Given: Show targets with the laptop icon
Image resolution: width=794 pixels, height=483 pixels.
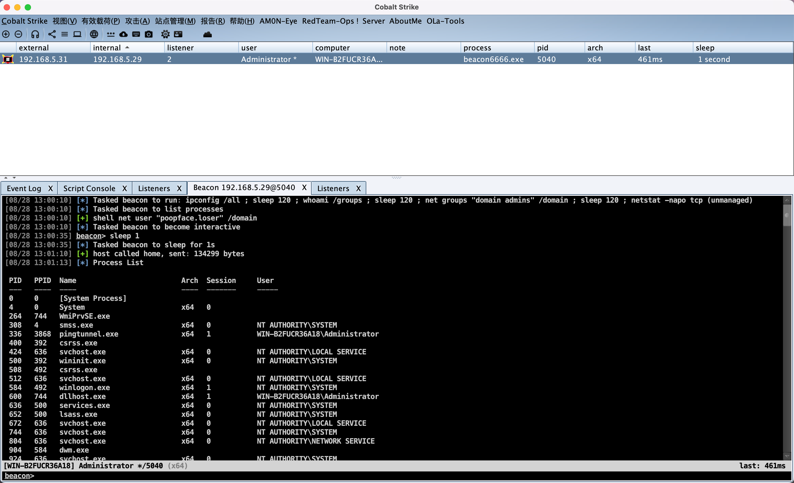Looking at the screenshot, I should tap(77, 34).
